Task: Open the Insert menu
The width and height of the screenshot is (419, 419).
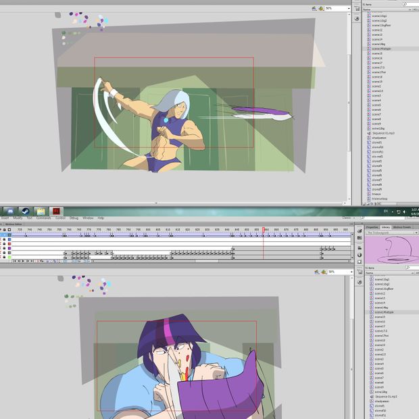Action: point(5,218)
